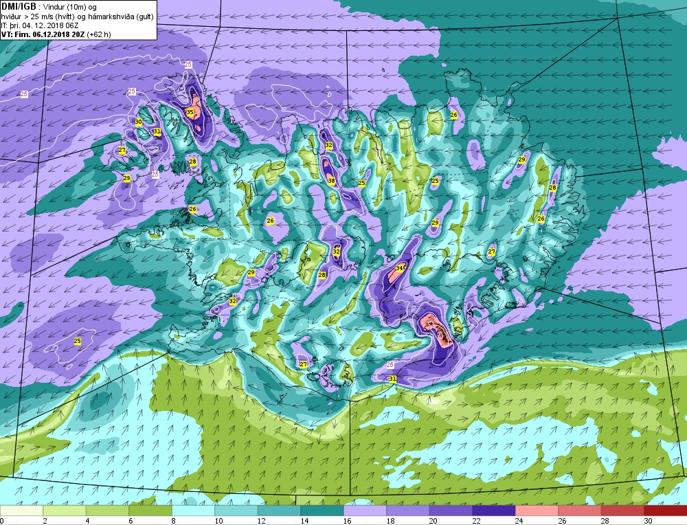Click the legend scale number 24

click(519, 521)
